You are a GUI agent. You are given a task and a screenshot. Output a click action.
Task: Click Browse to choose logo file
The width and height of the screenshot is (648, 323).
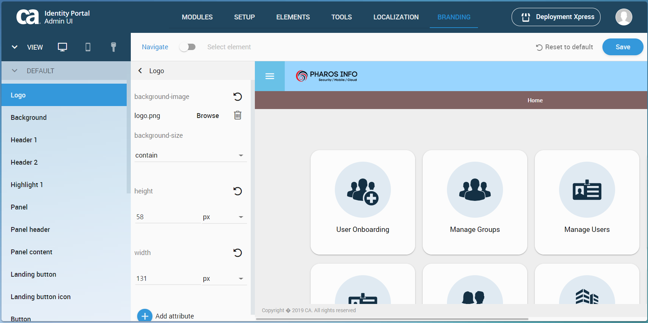[x=208, y=116]
